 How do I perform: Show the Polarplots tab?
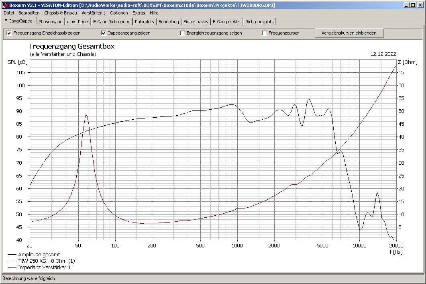[145, 22]
